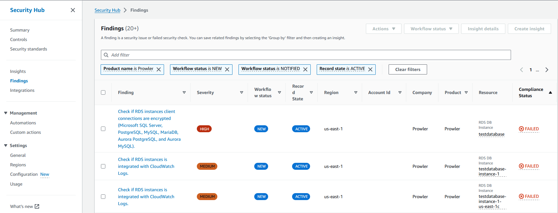
Task: Open What's new external link icon
Action: click(37, 206)
